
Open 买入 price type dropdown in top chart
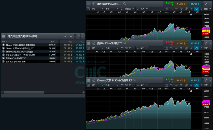pos(142,9)
